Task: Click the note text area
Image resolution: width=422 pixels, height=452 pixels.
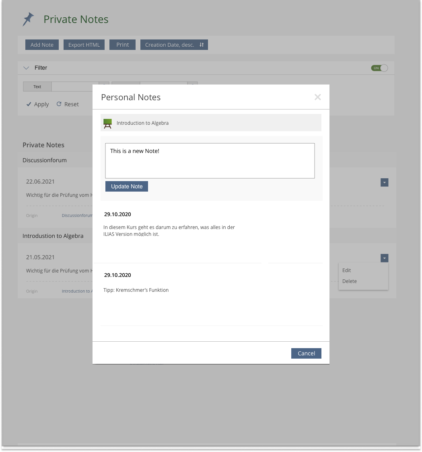Action: click(x=210, y=161)
